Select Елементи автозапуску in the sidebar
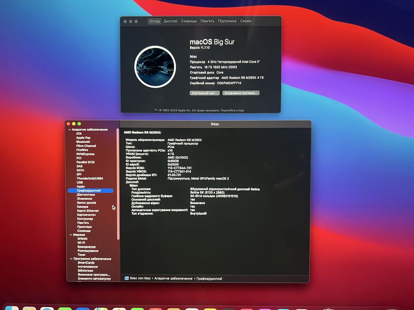Image resolution: width=414 pixels, height=310 pixels. [x=94, y=279]
